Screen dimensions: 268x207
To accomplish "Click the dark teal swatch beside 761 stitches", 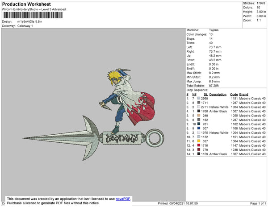I will (x=199, y=124).
